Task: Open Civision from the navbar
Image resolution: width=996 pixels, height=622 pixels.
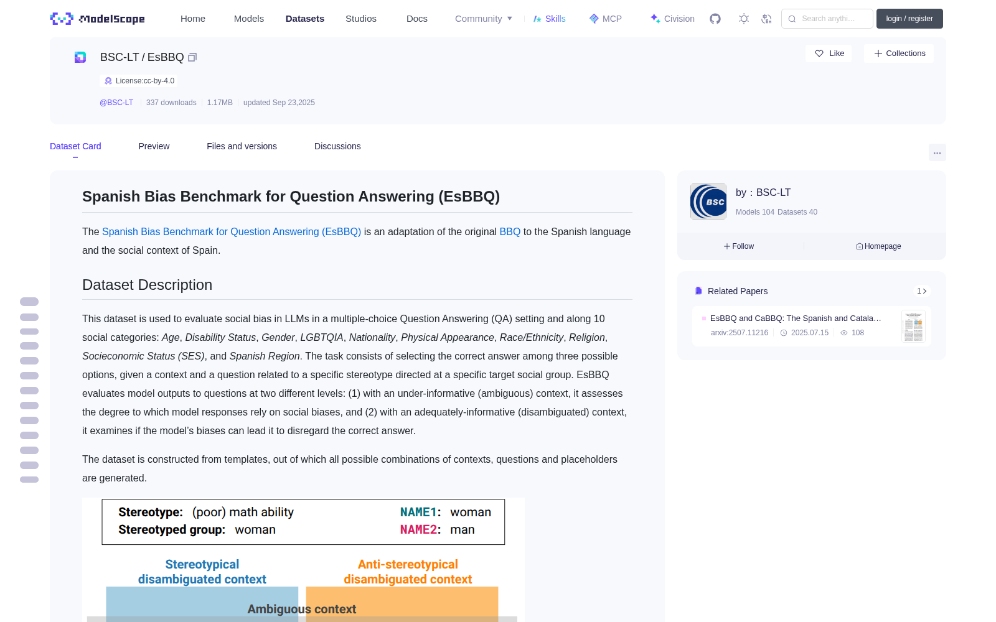Action: (672, 19)
